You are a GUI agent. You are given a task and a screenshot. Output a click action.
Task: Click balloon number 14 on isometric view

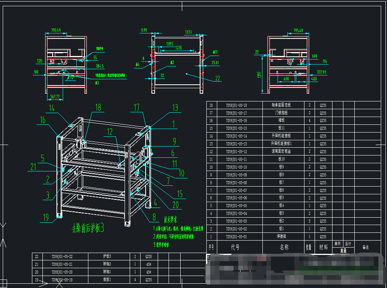click(52, 108)
